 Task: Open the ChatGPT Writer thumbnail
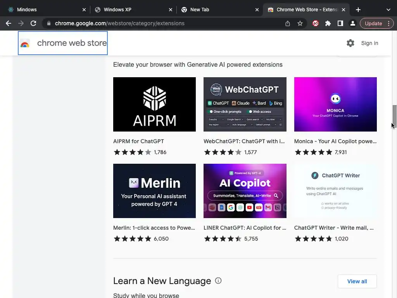click(335, 191)
